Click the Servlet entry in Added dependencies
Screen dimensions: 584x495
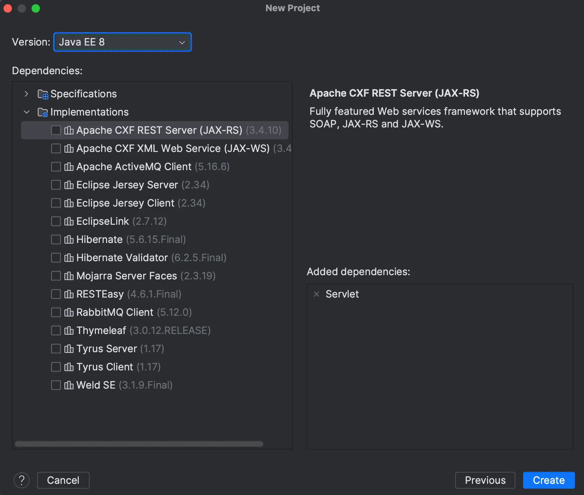(342, 294)
